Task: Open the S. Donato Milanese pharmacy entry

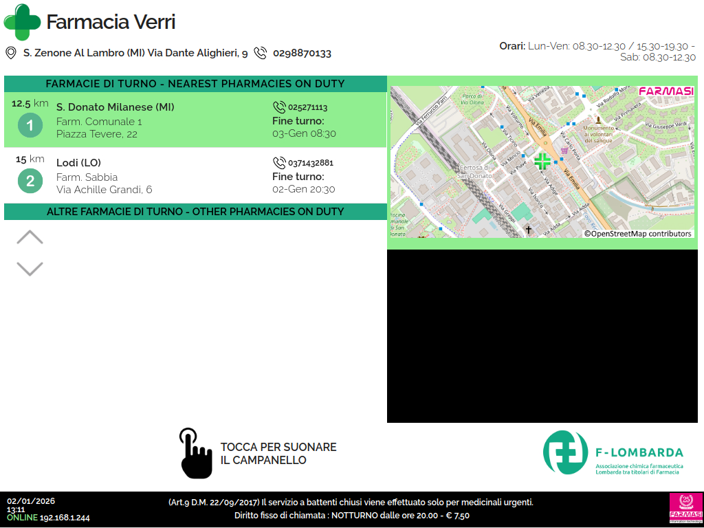Action: tap(115, 107)
